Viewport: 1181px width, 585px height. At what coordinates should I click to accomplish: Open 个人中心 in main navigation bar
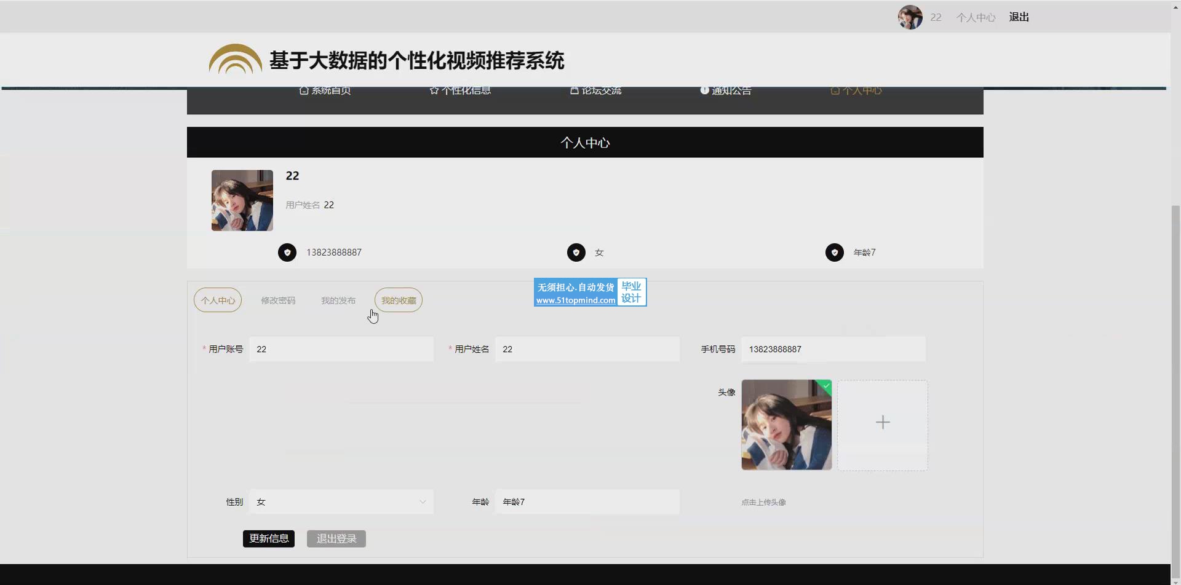[x=856, y=90]
